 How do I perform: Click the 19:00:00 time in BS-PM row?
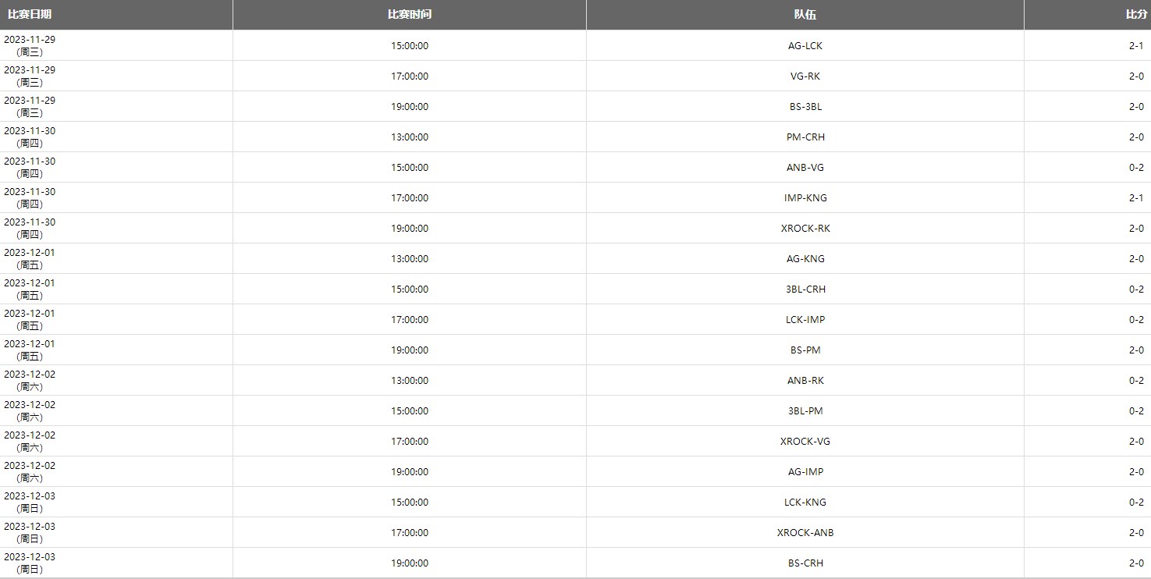click(x=410, y=350)
